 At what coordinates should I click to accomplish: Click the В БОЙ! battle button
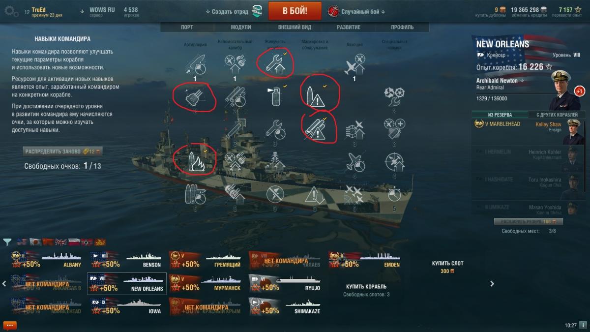pos(295,11)
